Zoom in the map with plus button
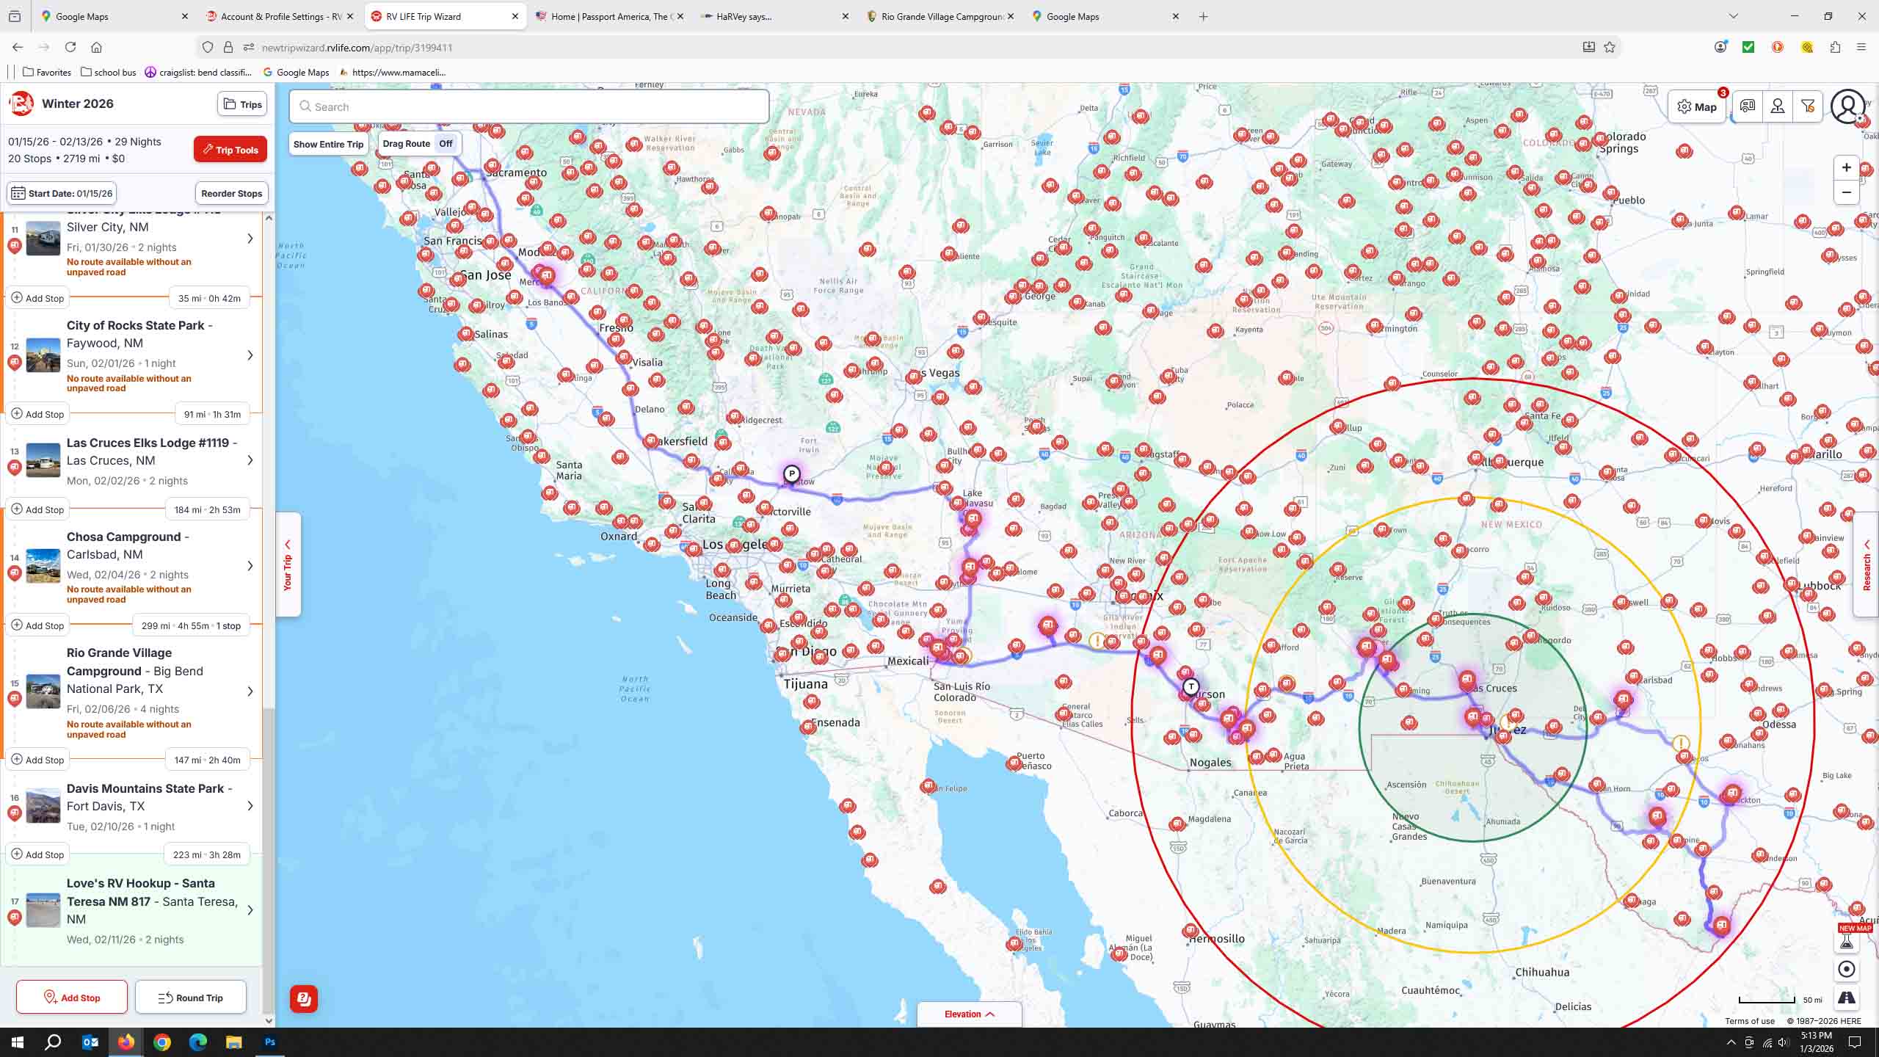Image resolution: width=1879 pixels, height=1057 pixels. 1847,167
